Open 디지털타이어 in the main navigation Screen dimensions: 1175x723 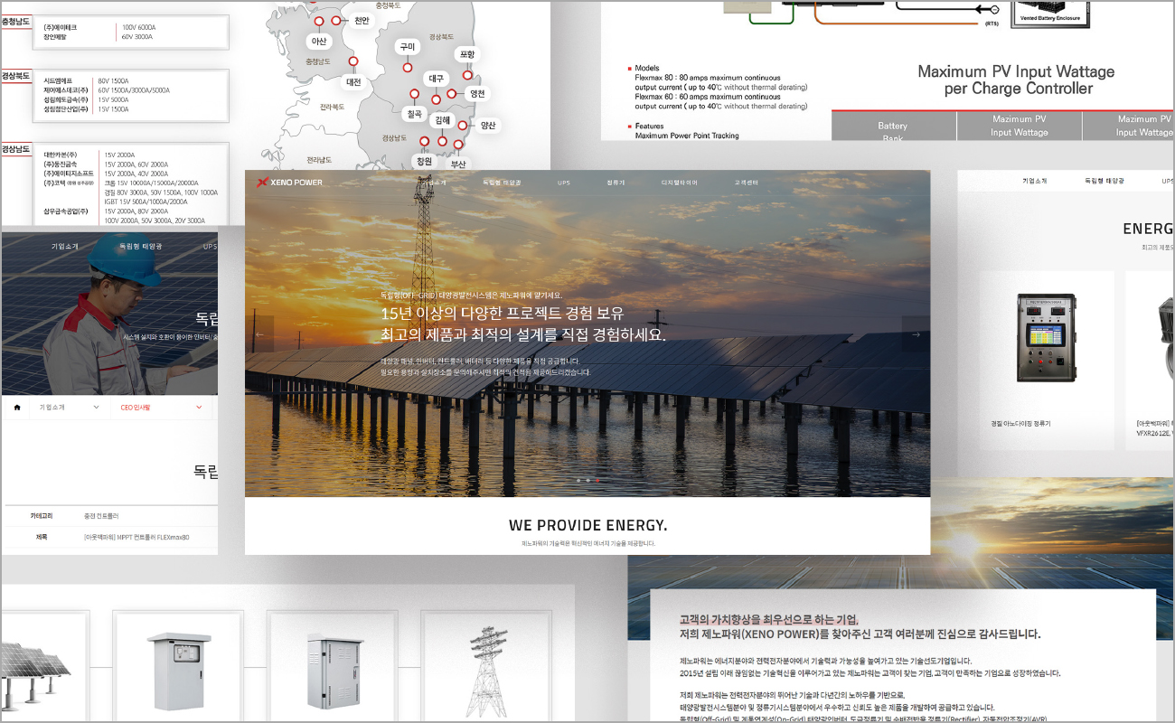point(679,183)
